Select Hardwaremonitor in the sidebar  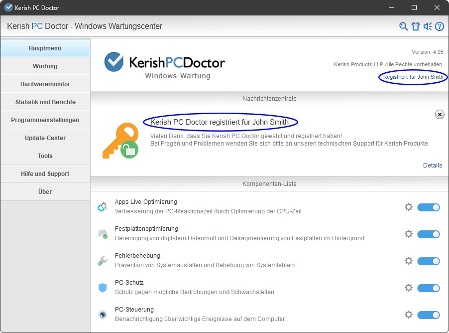[x=45, y=84]
